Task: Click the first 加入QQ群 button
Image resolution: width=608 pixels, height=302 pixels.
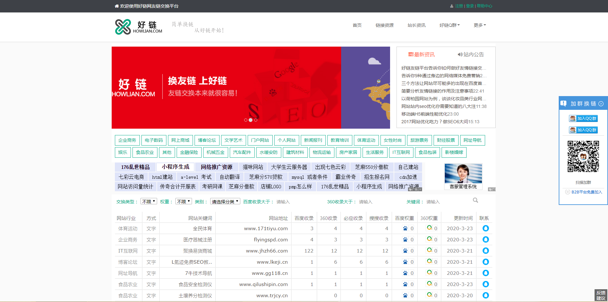Action: pyautogui.click(x=583, y=118)
